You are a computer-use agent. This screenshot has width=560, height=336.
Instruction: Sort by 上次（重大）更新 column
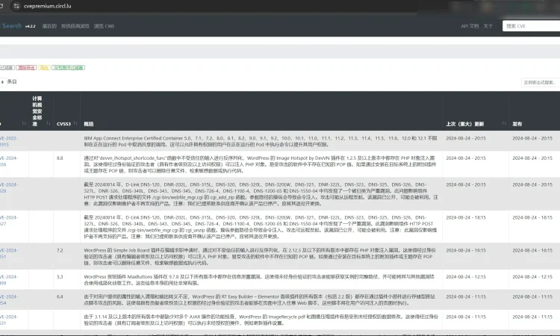[464, 123]
